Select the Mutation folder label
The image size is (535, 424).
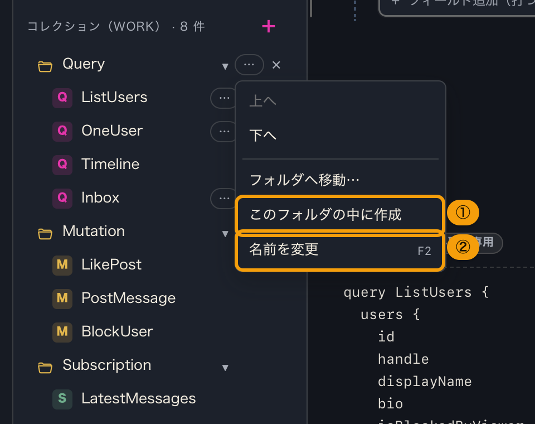[94, 232]
